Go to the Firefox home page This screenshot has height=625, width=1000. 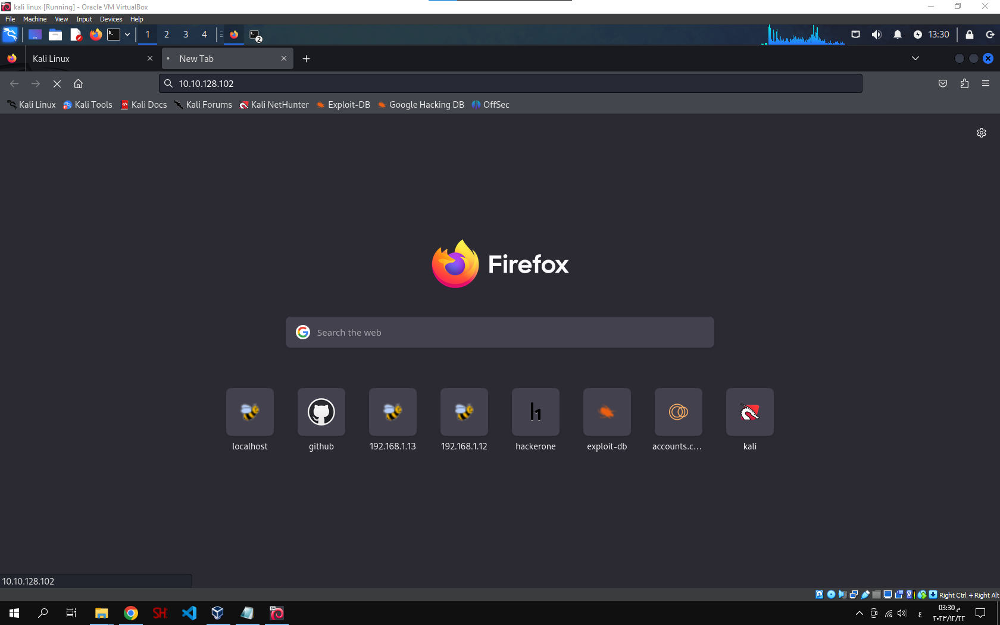pyautogui.click(x=78, y=83)
